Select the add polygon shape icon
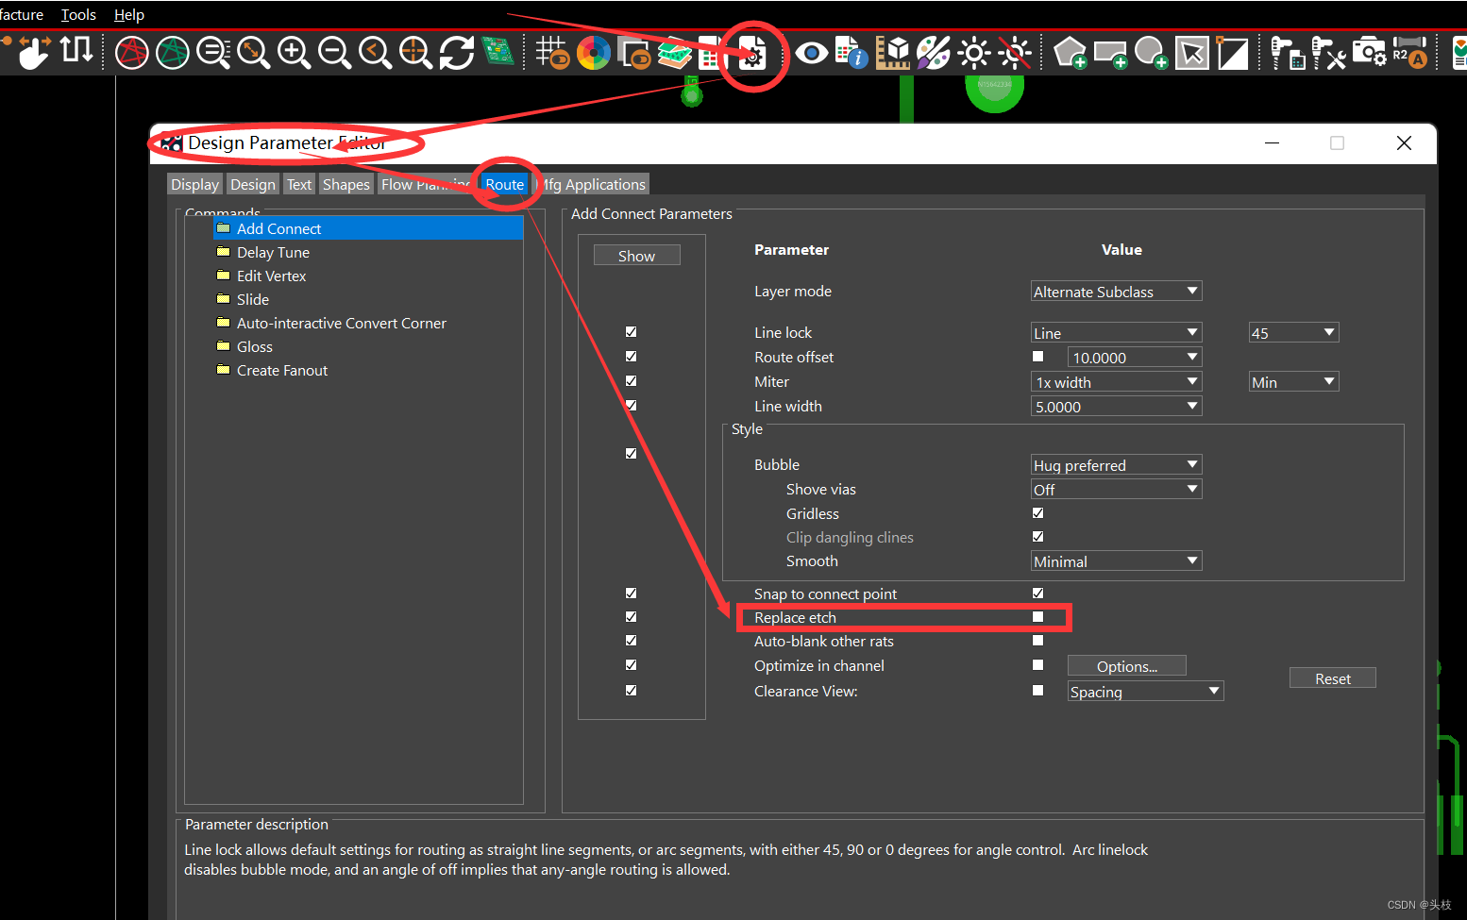 point(1070,53)
